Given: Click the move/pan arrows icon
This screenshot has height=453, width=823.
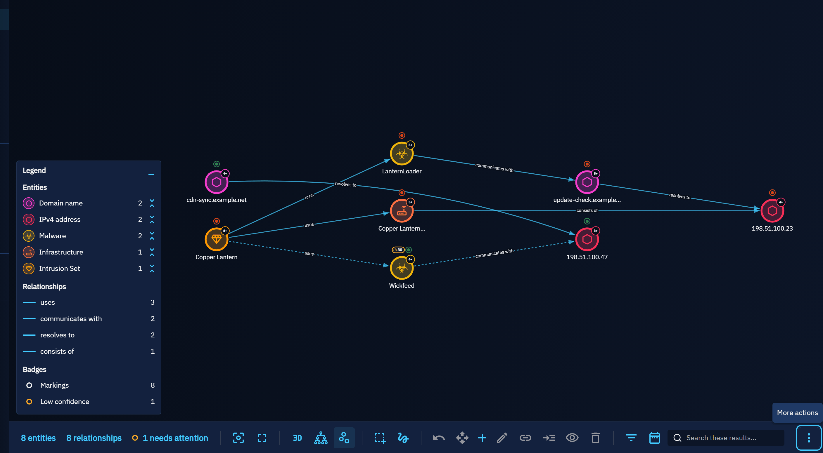Looking at the screenshot, I should coord(462,438).
